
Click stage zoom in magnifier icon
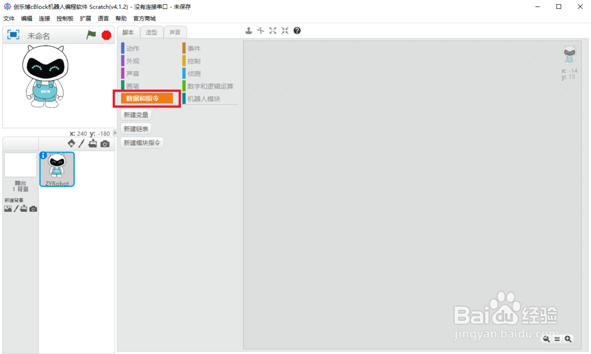click(568, 339)
